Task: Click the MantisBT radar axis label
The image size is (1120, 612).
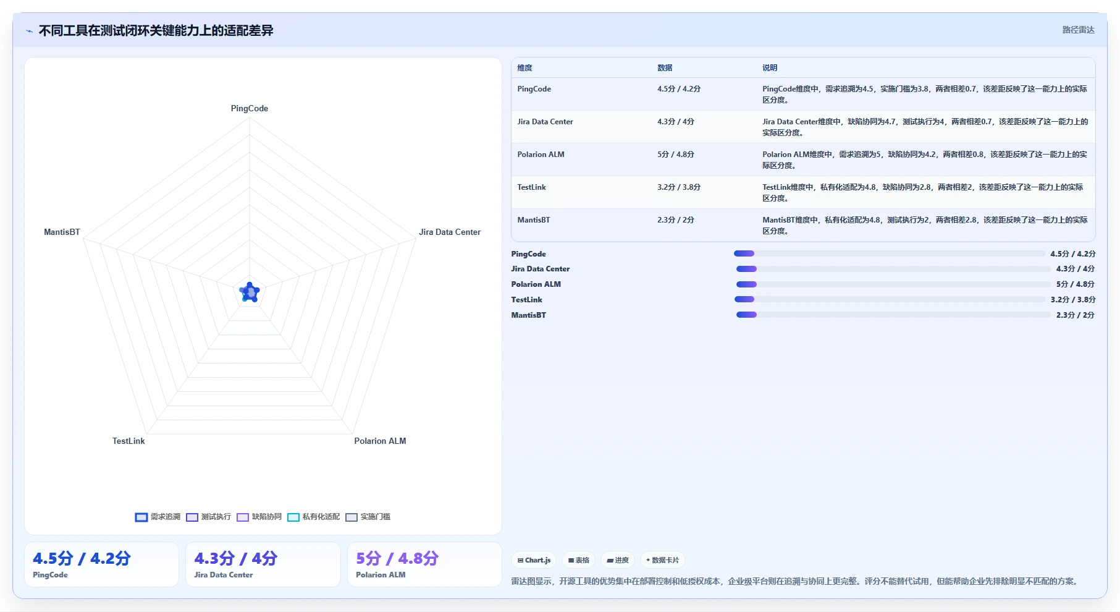Action: (62, 232)
